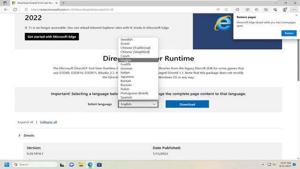This screenshot has height=169, width=300.
Task: Pick Polish in the dropdown list
Action: point(138,89)
